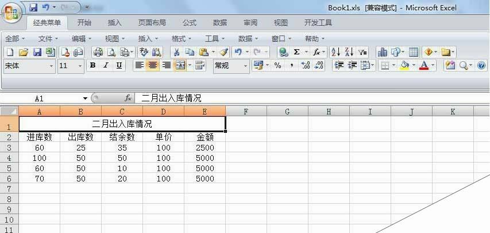Select row header 7
Viewport: 490px width, 233px height.
point(9,189)
